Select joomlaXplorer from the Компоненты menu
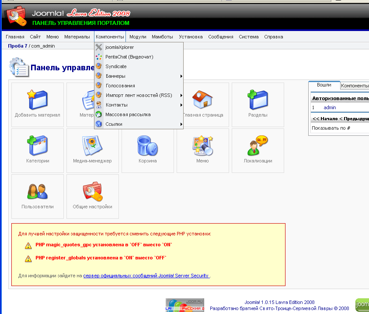Viewport: 369px width, 314px height. (119, 47)
